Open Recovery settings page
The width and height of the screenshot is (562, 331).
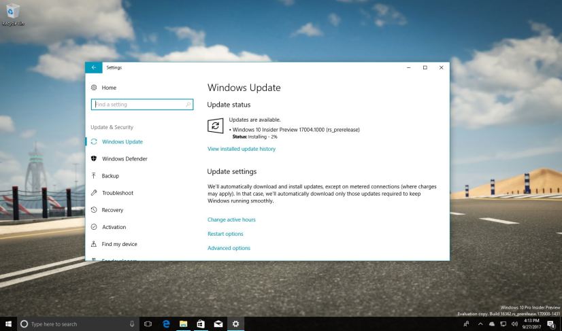112,210
